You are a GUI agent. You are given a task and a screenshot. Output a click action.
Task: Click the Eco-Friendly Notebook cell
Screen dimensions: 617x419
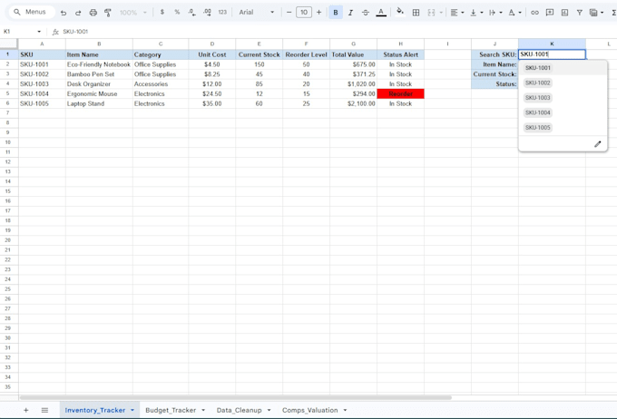pyautogui.click(x=99, y=64)
